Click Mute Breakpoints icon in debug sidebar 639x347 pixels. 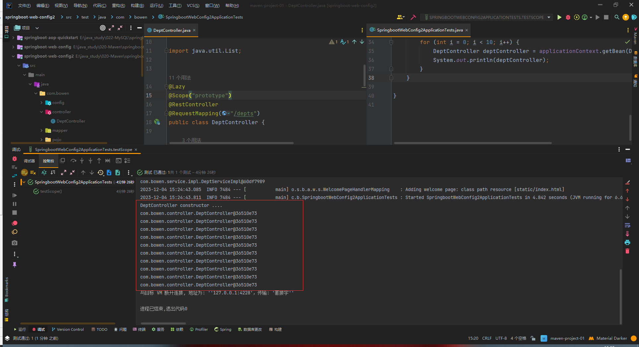[15, 232]
